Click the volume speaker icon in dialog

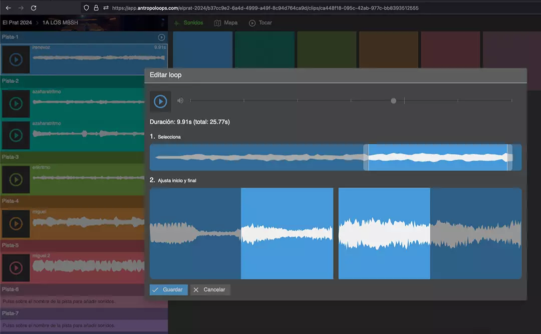[x=180, y=100]
